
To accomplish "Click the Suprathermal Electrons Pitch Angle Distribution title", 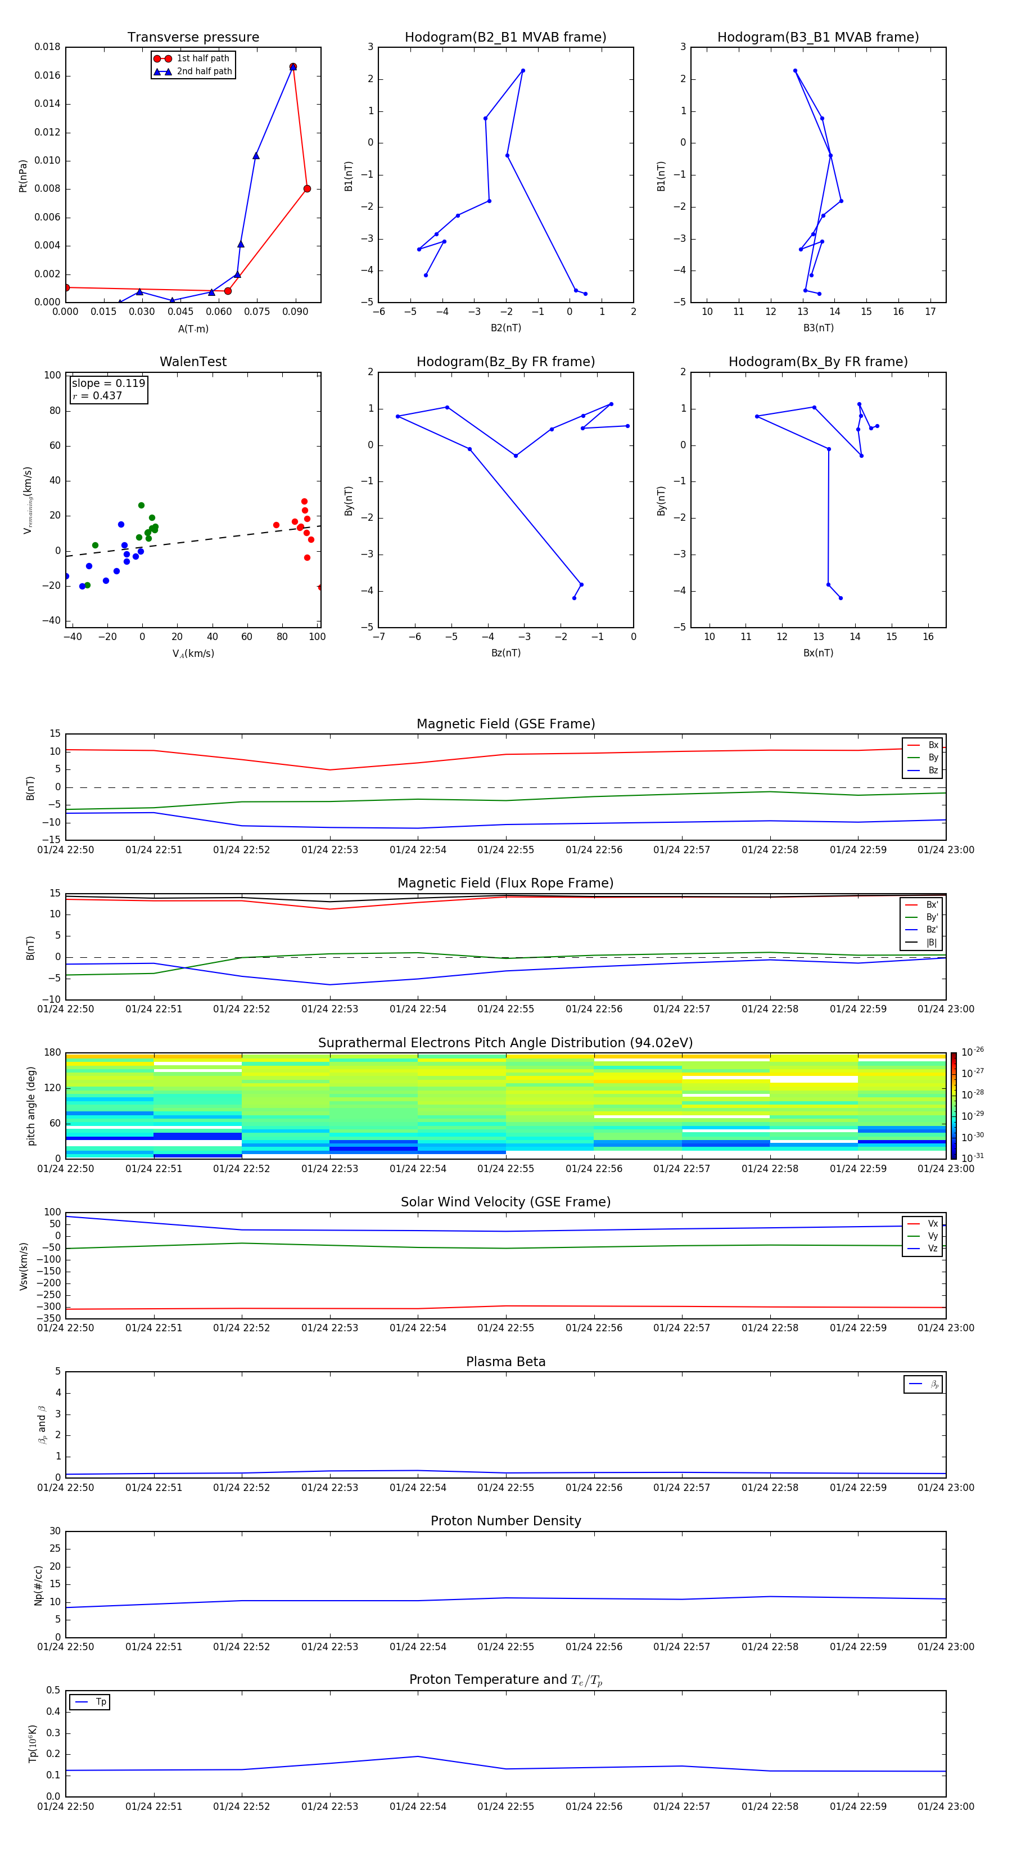I will tap(505, 1043).
